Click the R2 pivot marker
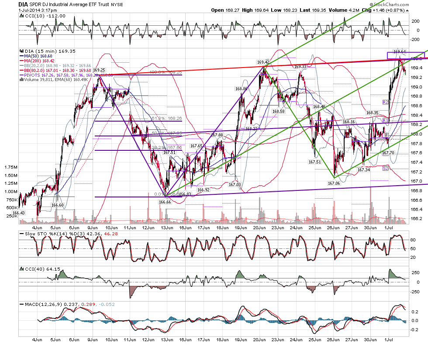This screenshot has width=428, height=346. [x=385, y=102]
